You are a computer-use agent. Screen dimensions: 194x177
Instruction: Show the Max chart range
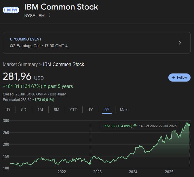point(123,110)
